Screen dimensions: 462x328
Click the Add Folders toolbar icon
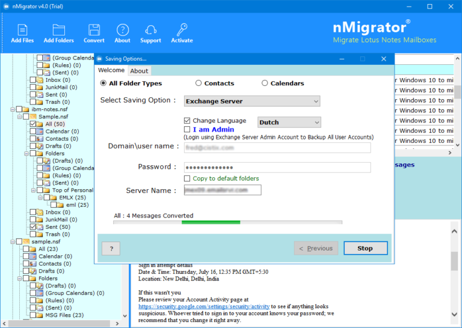[x=58, y=31]
